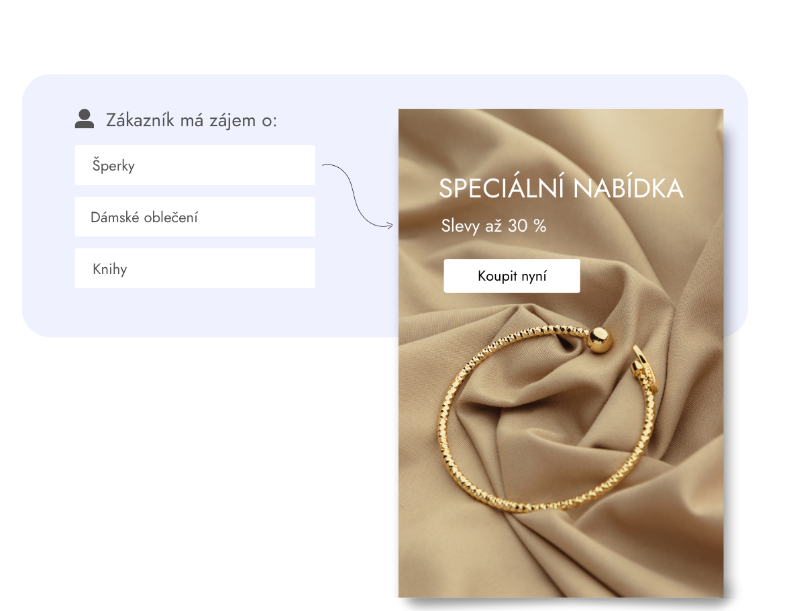
Task: Click the Zákazník má zájem o heading
Action: 191,120
